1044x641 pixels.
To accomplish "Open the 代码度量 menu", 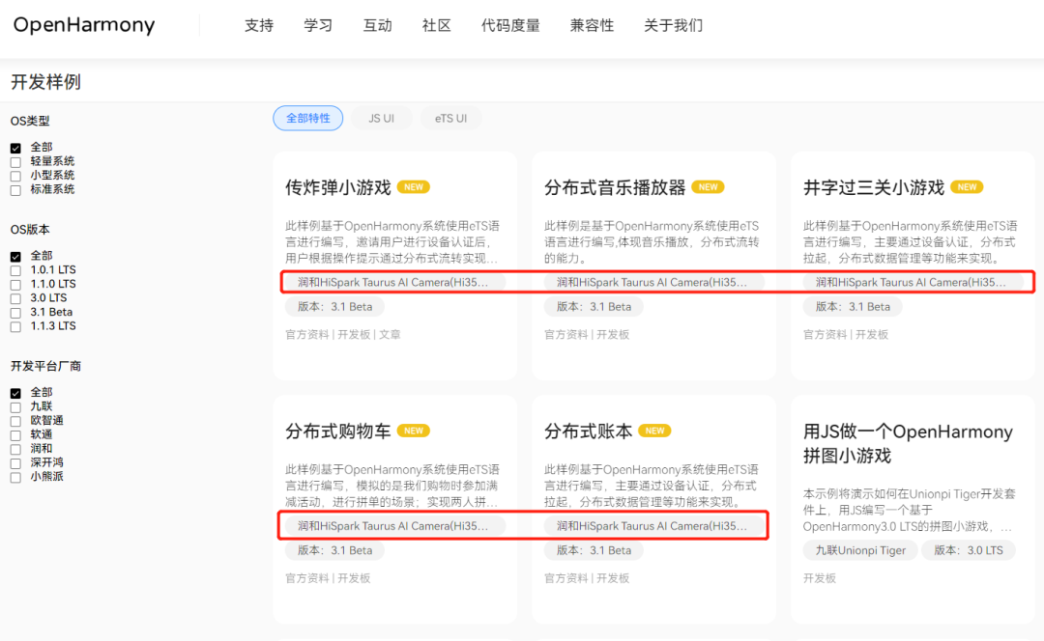I will click(x=510, y=25).
